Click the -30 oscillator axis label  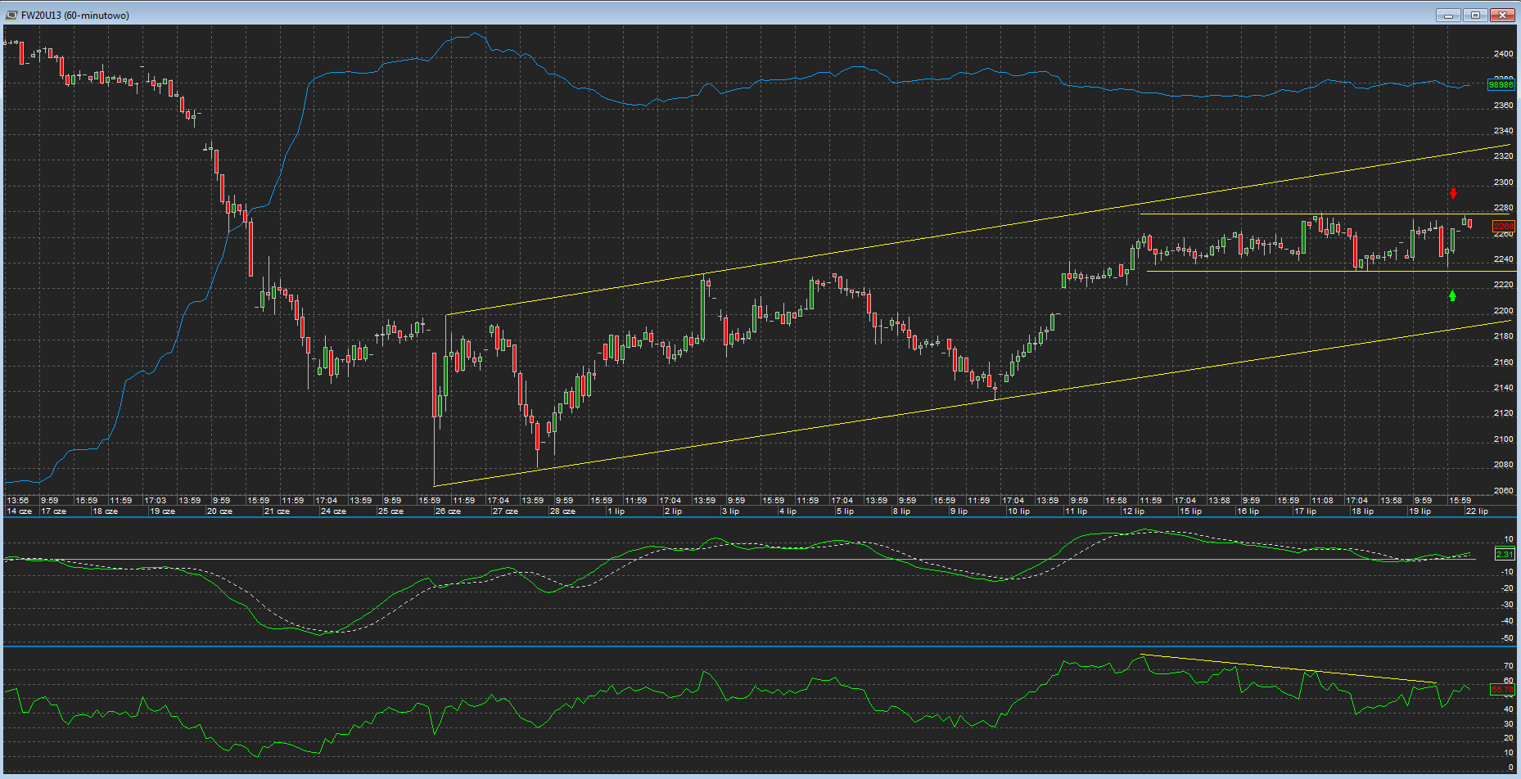coord(1507,605)
